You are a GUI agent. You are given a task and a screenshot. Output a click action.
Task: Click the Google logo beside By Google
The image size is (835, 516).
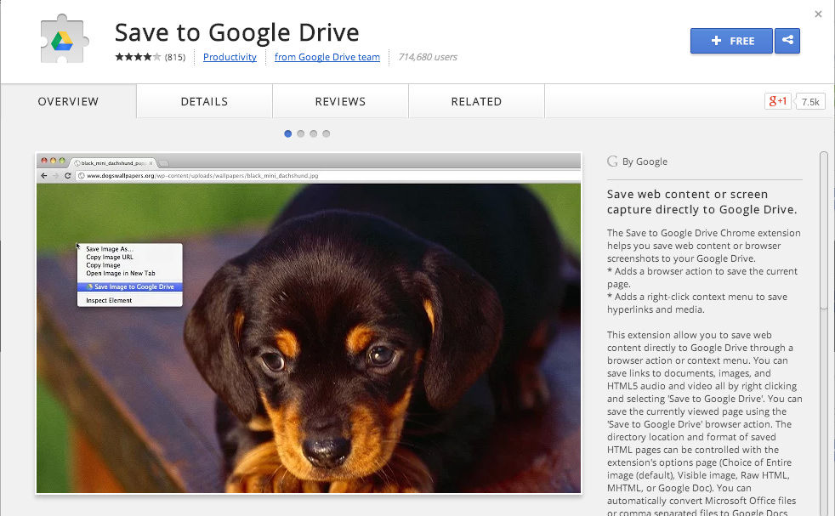[612, 162]
